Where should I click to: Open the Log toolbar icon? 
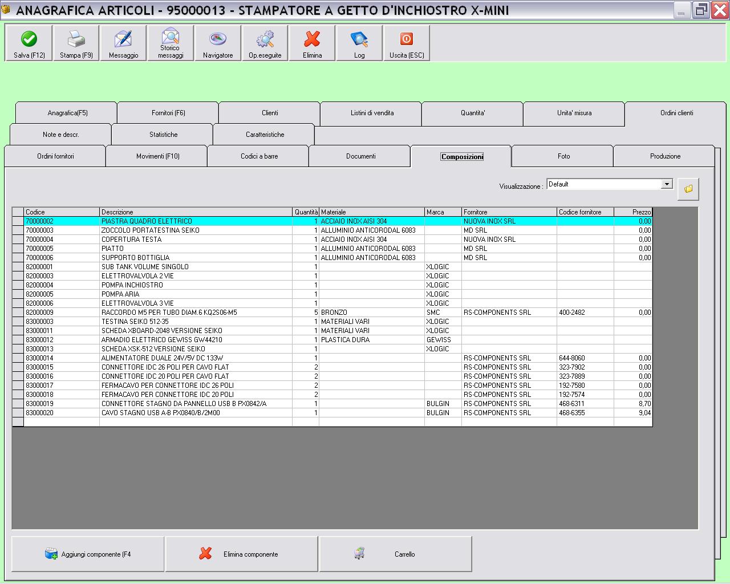tap(359, 39)
